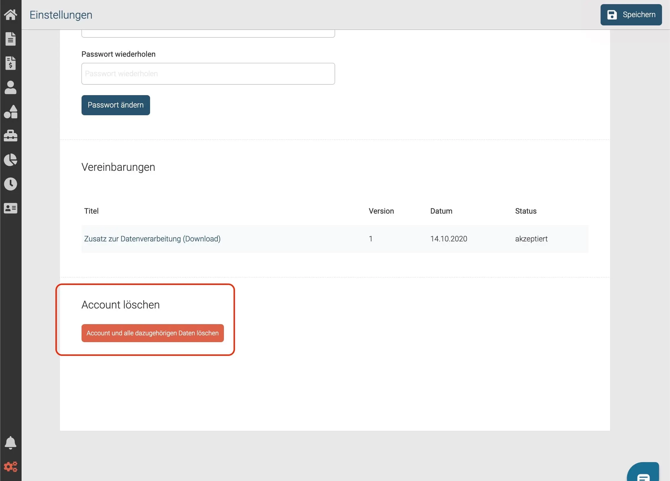Open notifications bell icon
The width and height of the screenshot is (670, 481).
(x=11, y=443)
